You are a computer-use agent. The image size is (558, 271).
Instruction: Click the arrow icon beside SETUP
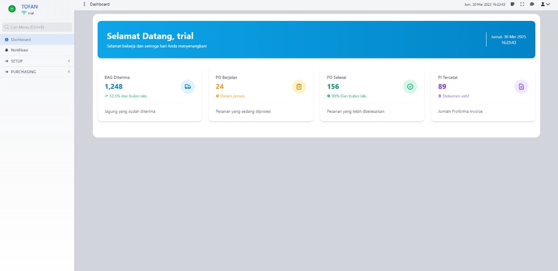(x=6, y=61)
